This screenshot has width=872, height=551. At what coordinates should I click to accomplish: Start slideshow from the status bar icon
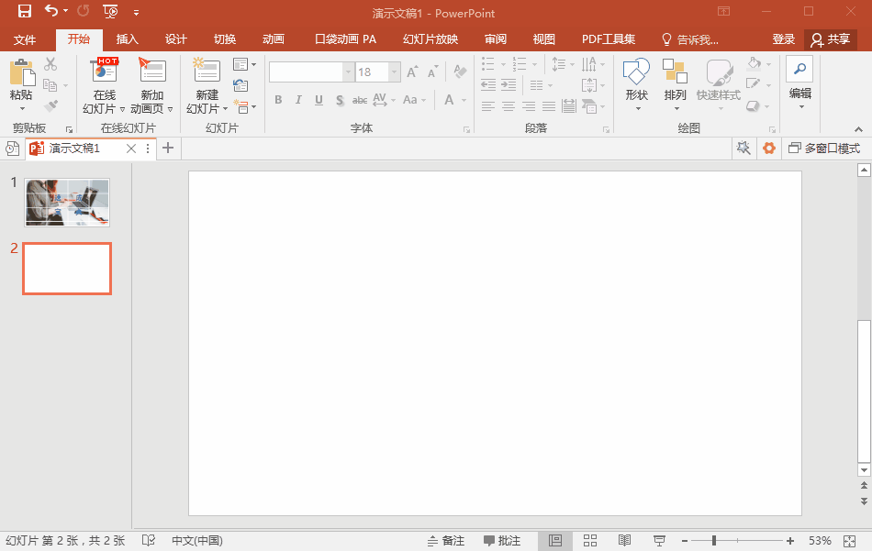tap(658, 541)
